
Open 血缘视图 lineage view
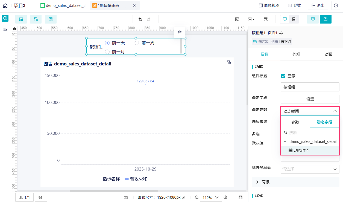(269, 5)
